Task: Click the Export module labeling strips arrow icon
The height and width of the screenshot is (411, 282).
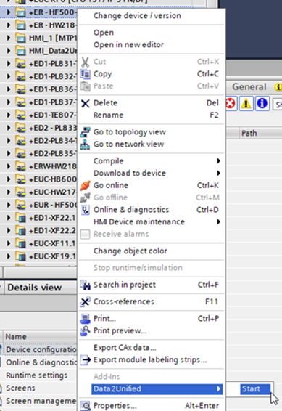Action: pos(85,360)
